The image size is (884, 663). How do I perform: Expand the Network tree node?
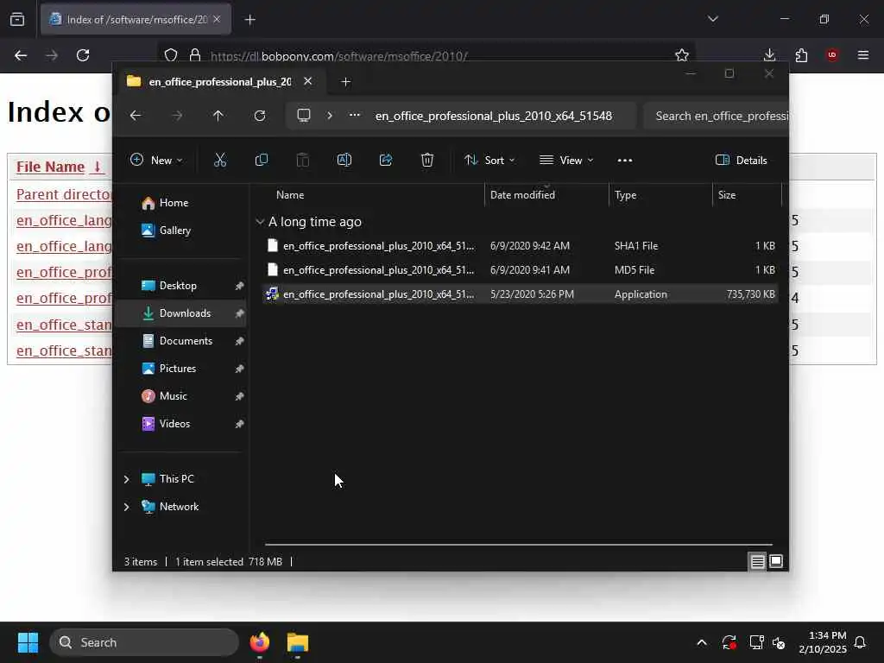[126, 507]
